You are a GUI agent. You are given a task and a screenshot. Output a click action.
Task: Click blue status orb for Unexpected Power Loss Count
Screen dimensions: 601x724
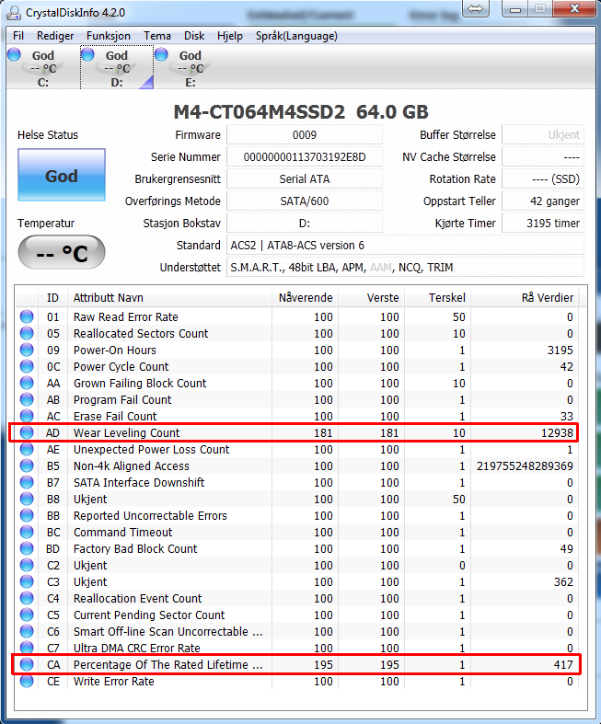coord(27,449)
